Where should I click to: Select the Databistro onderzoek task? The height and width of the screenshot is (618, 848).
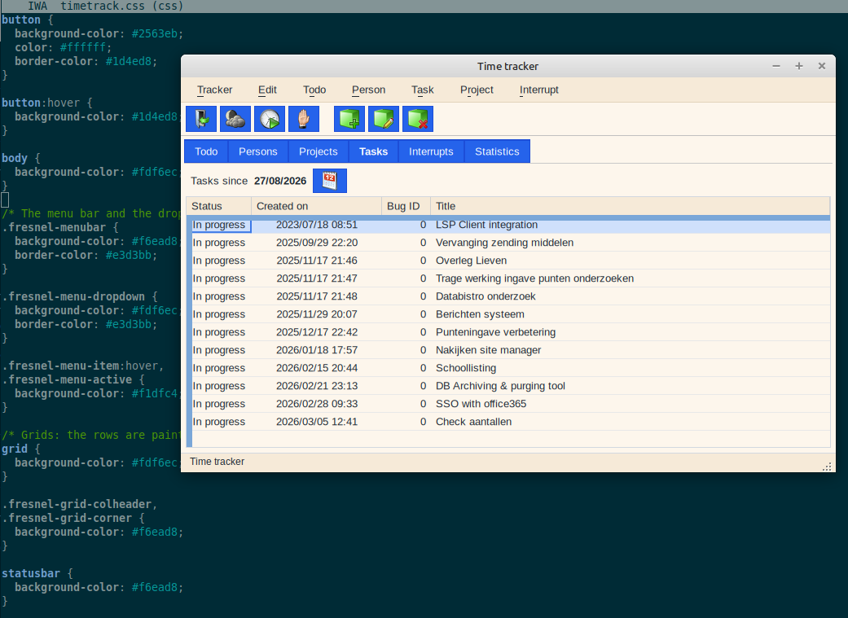pyautogui.click(x=511, y=296)
